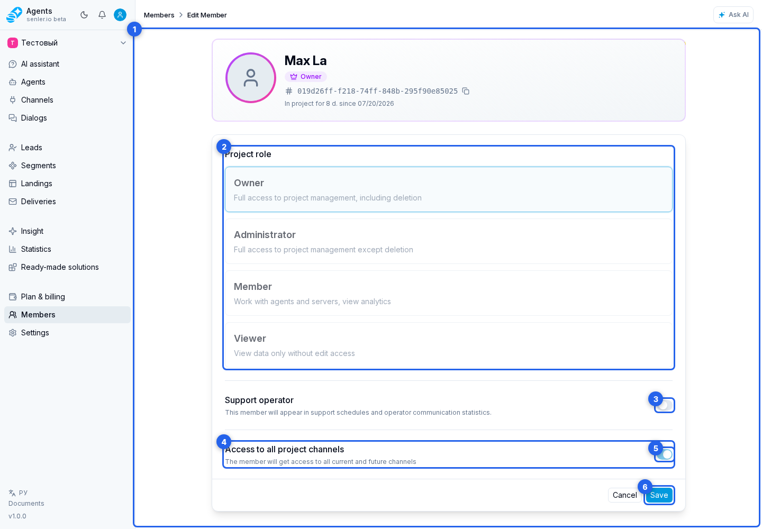Toggle Access to all project channels switch
This screenshot has height=529, width=762.
point(665,454)
